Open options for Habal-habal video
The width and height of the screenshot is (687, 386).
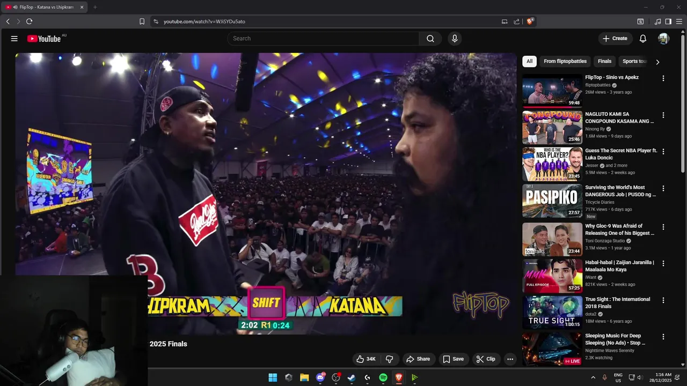click(x=663, y=263)
